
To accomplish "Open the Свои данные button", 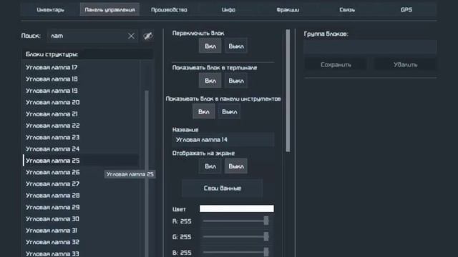I will coord(223,188).
